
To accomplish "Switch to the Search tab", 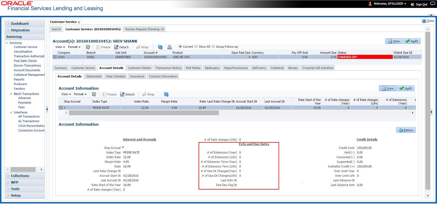I will click(56, 29).
